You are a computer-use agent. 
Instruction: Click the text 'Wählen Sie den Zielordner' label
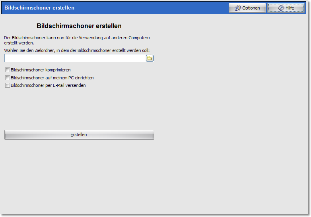pos(29,50)
